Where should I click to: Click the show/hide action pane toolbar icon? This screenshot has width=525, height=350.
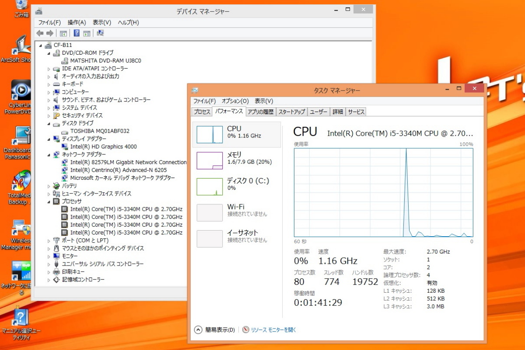pos(87,33)
